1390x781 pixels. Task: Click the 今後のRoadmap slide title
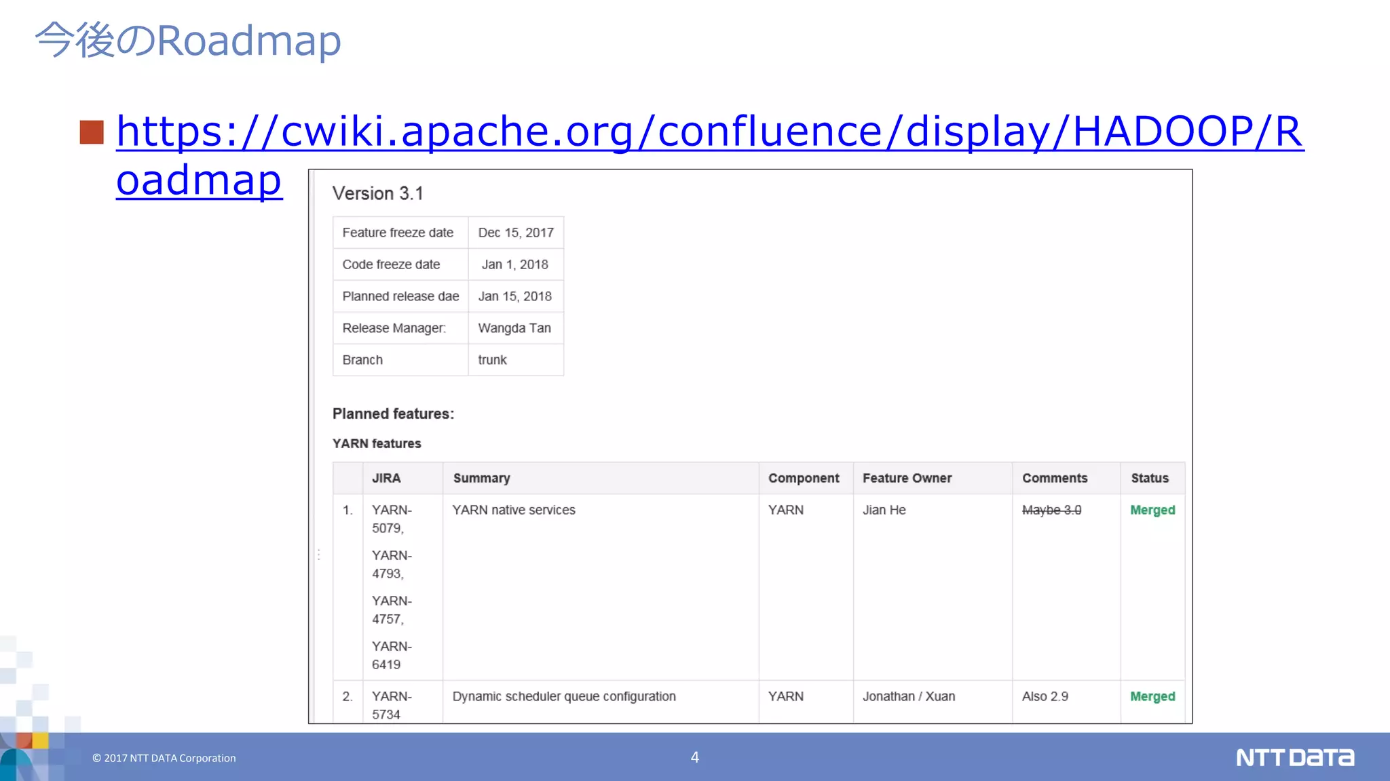click(x=188, y=40)
